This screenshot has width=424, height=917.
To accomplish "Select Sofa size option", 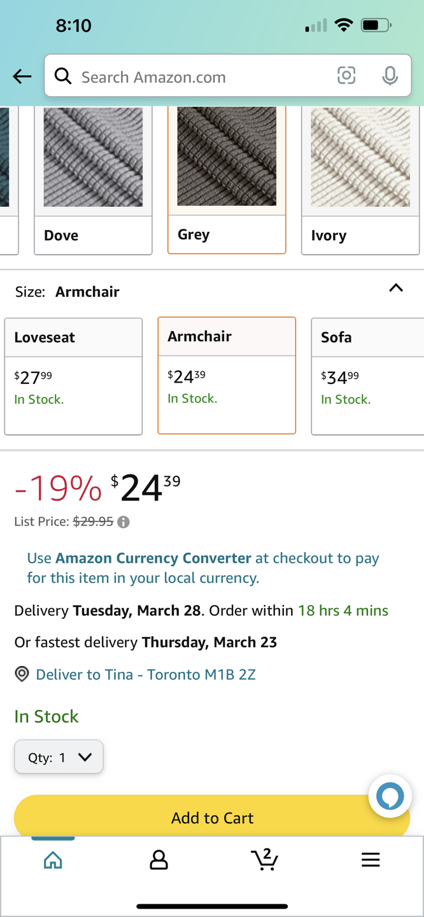I will coord(367,376).
